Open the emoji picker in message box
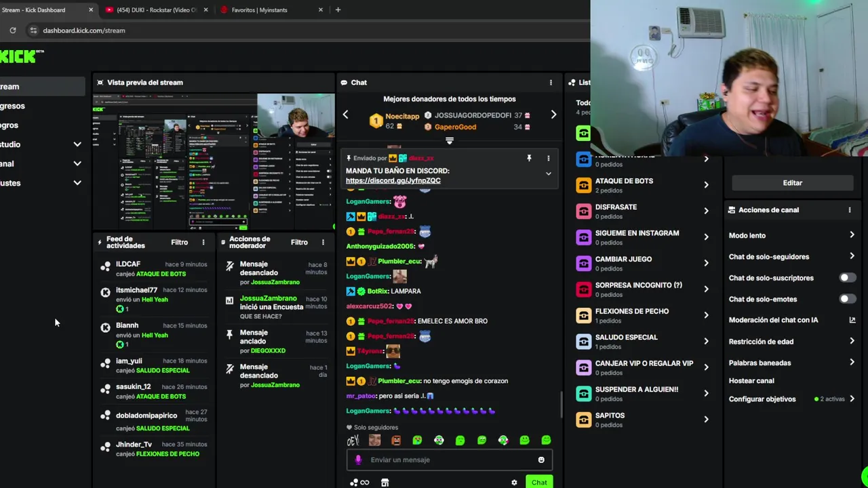 pos(541,460)
